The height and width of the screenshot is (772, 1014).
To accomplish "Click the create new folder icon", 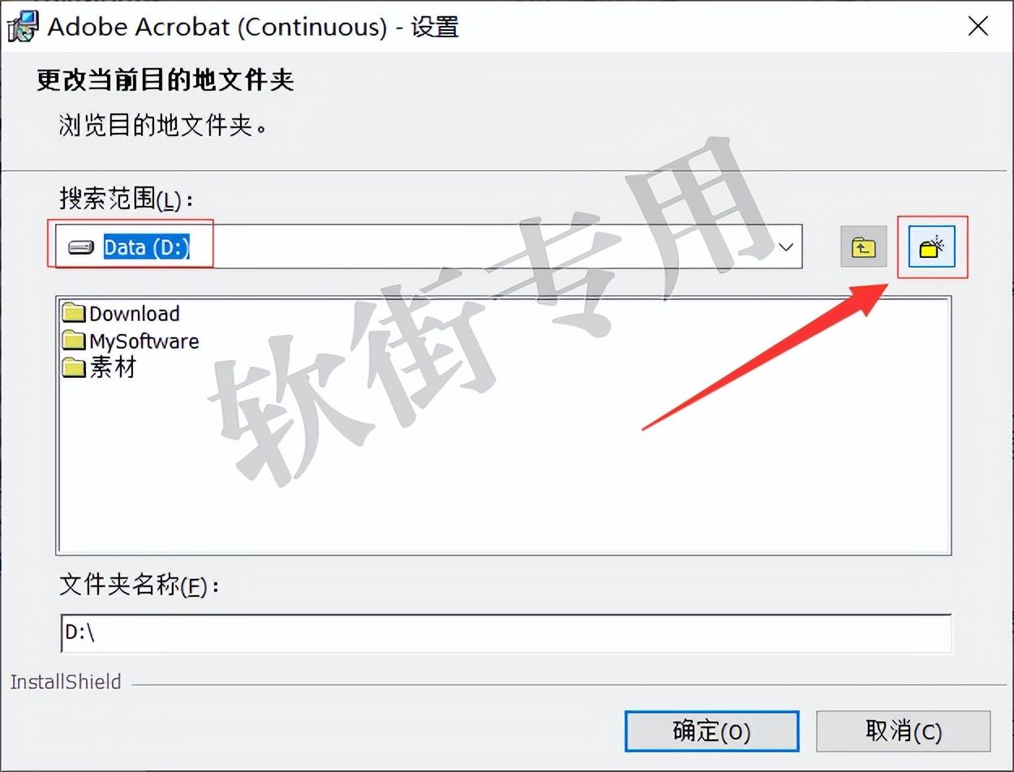I will [932, 247].
